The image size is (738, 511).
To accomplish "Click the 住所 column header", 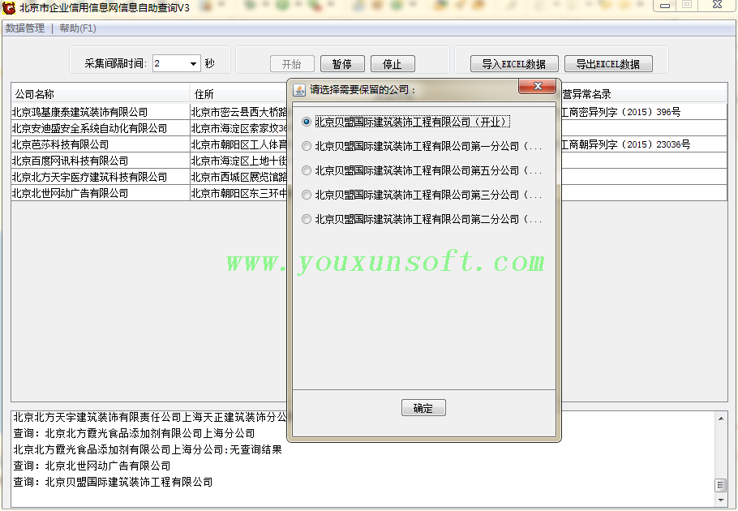I will pos(238,94).
